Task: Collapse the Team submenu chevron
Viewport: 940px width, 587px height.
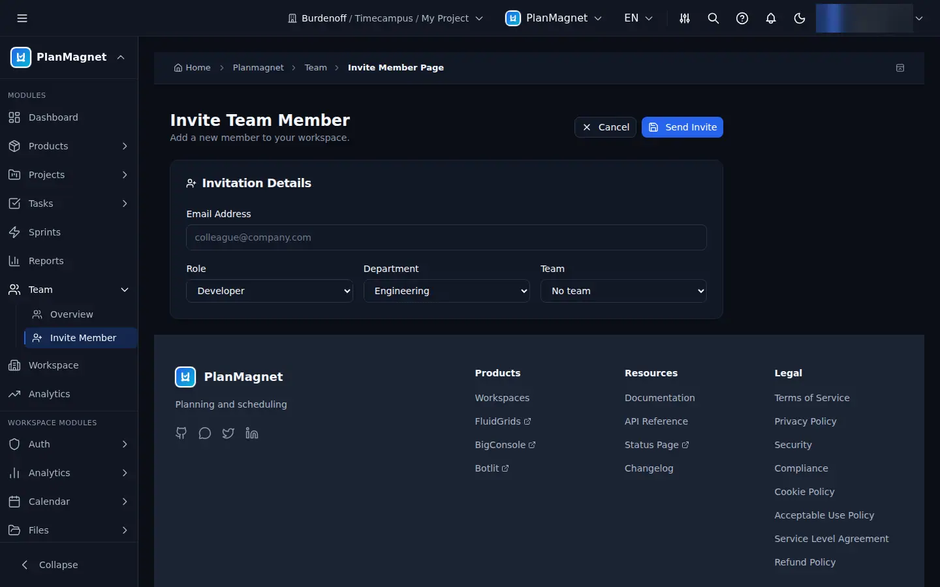Action: (x=125, y=290)
